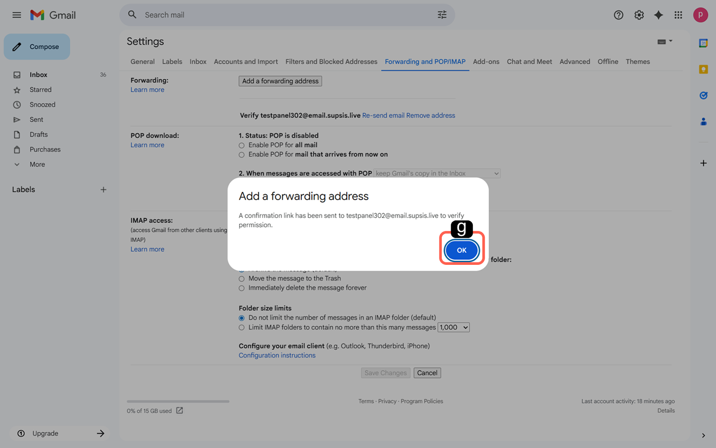Open the Google apps grid
716x448 pixels.
[678, 15]
